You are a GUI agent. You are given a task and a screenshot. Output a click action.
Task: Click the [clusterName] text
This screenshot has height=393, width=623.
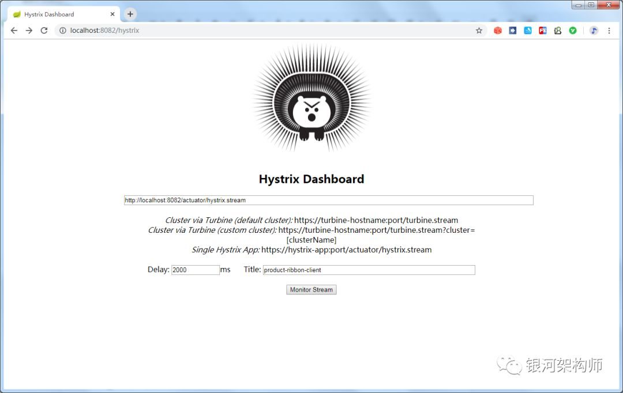tap(311, 240)
